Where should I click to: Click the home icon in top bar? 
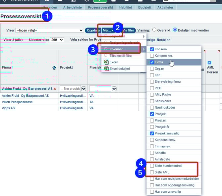click(x=47, y=1)
